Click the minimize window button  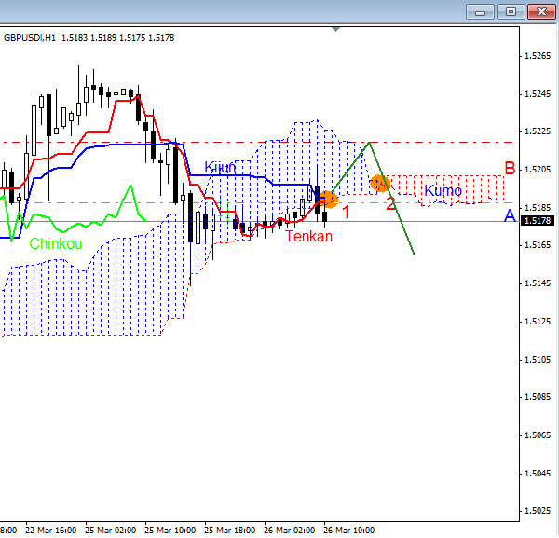tap(480, 12)
